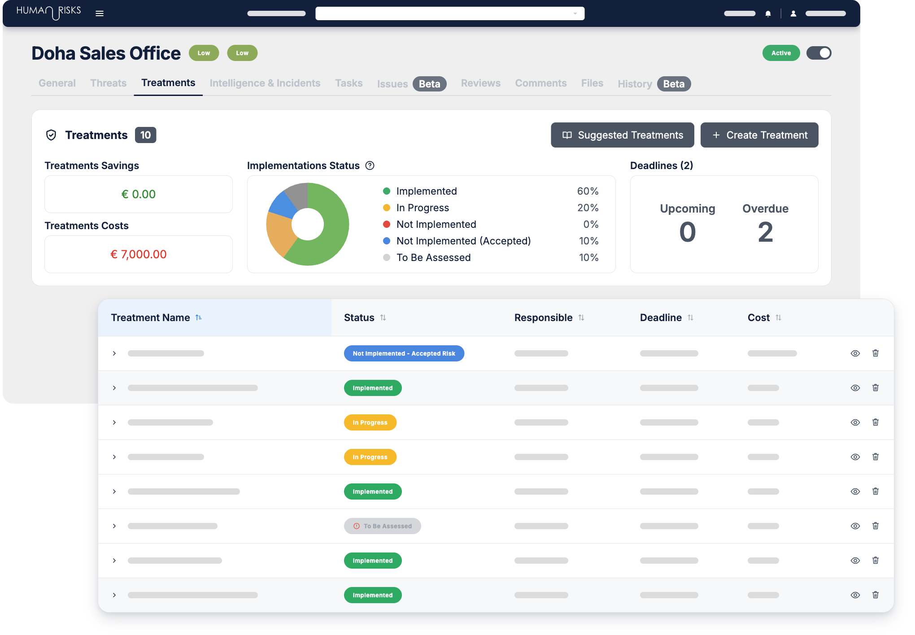View the To Be Assessed row eye icon

pyautogui.click(x=855, y=526)
